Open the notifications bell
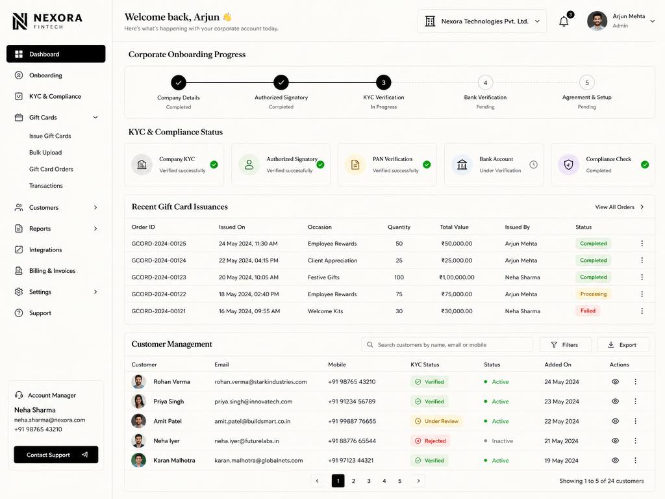 (564, 21)
